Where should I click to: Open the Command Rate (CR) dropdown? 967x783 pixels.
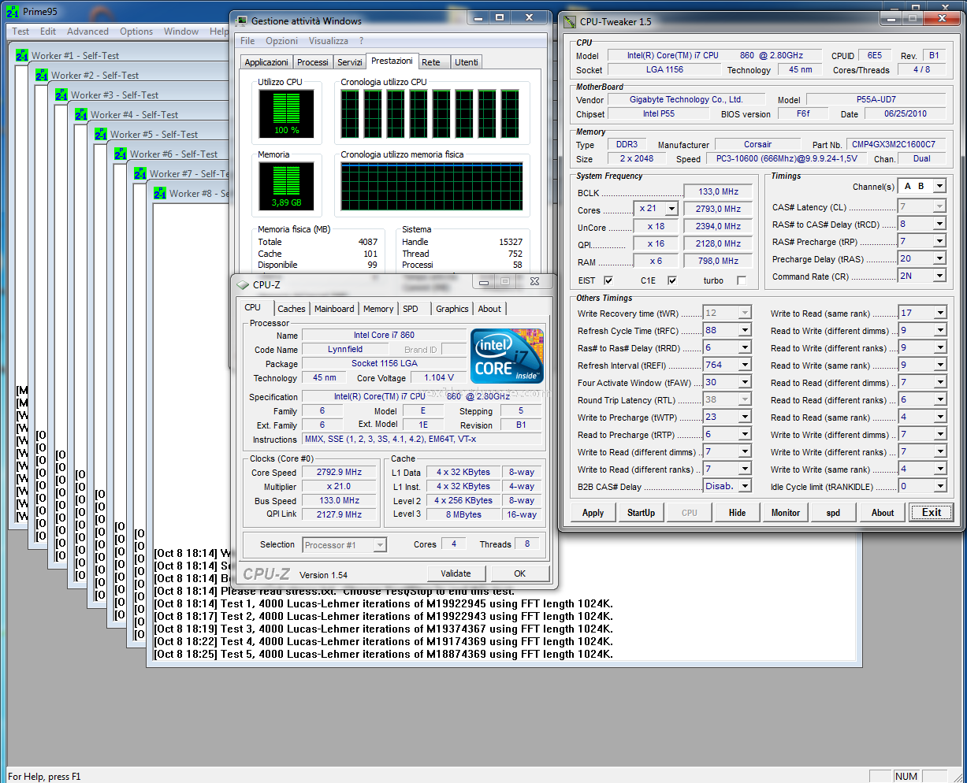[939, 276]
